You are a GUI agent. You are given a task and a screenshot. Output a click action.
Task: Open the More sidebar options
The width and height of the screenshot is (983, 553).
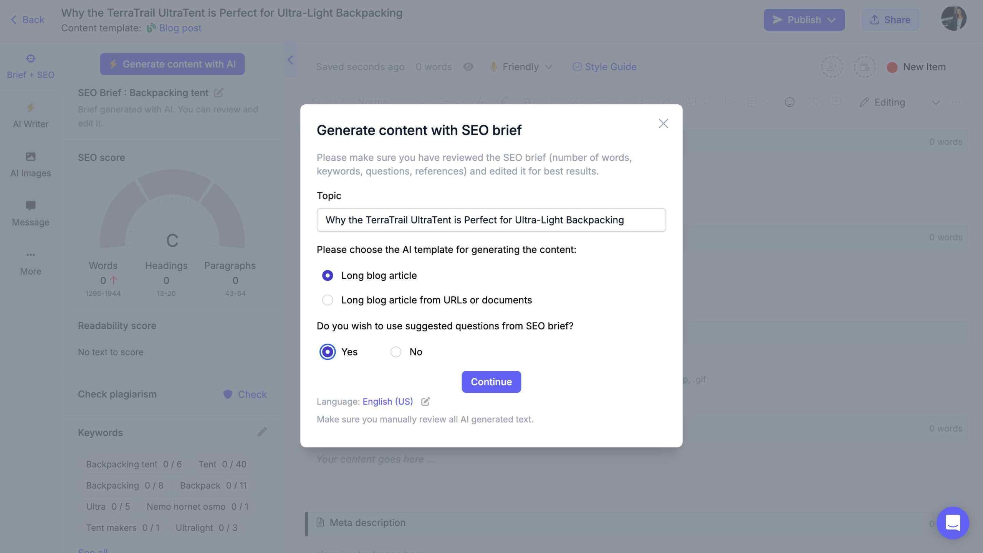tap(30, 263)
